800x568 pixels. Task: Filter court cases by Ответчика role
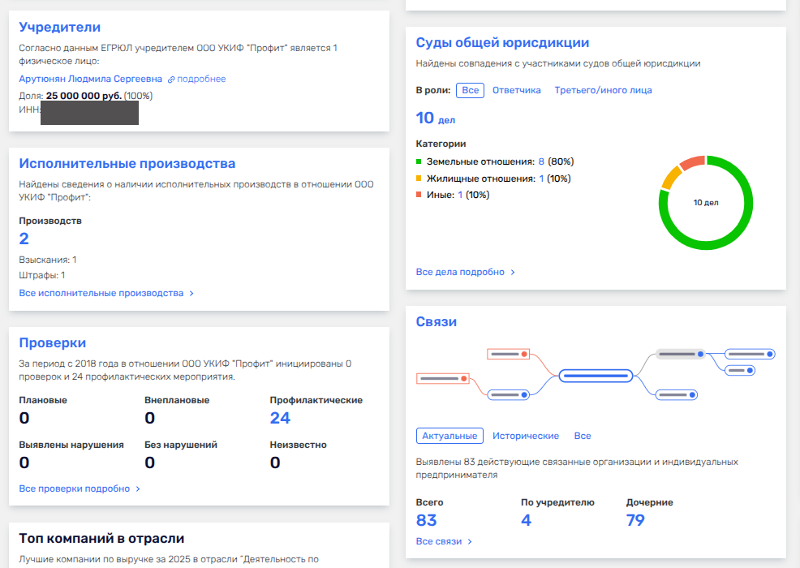(516, 90)
